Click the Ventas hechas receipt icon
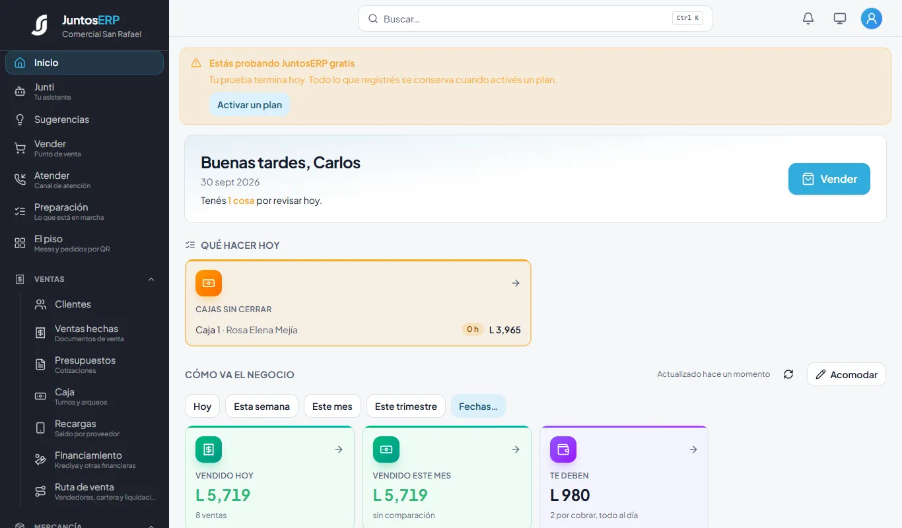The image size is (902, 528). tap(40, 333)
